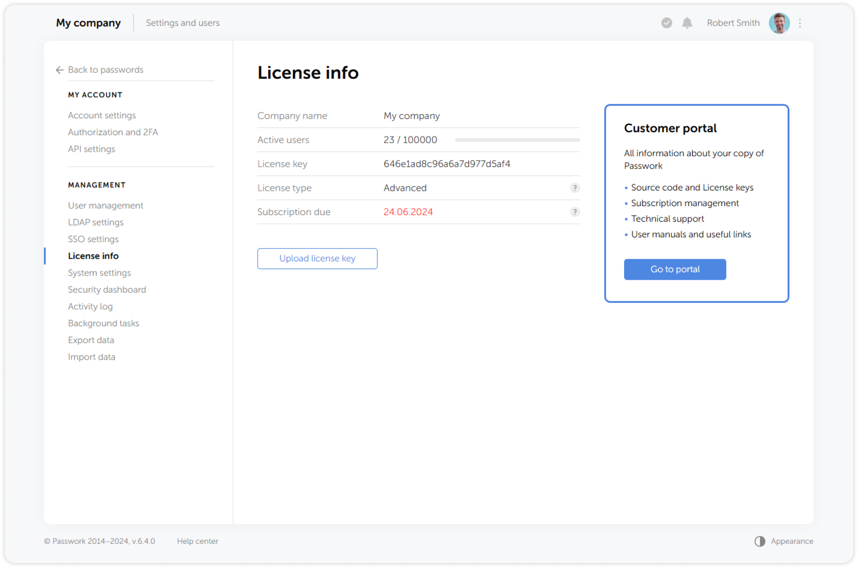The image size is (858, 568).
Task: Open the Activity log page
Action: pyautogui.click(x=90, y=306)
